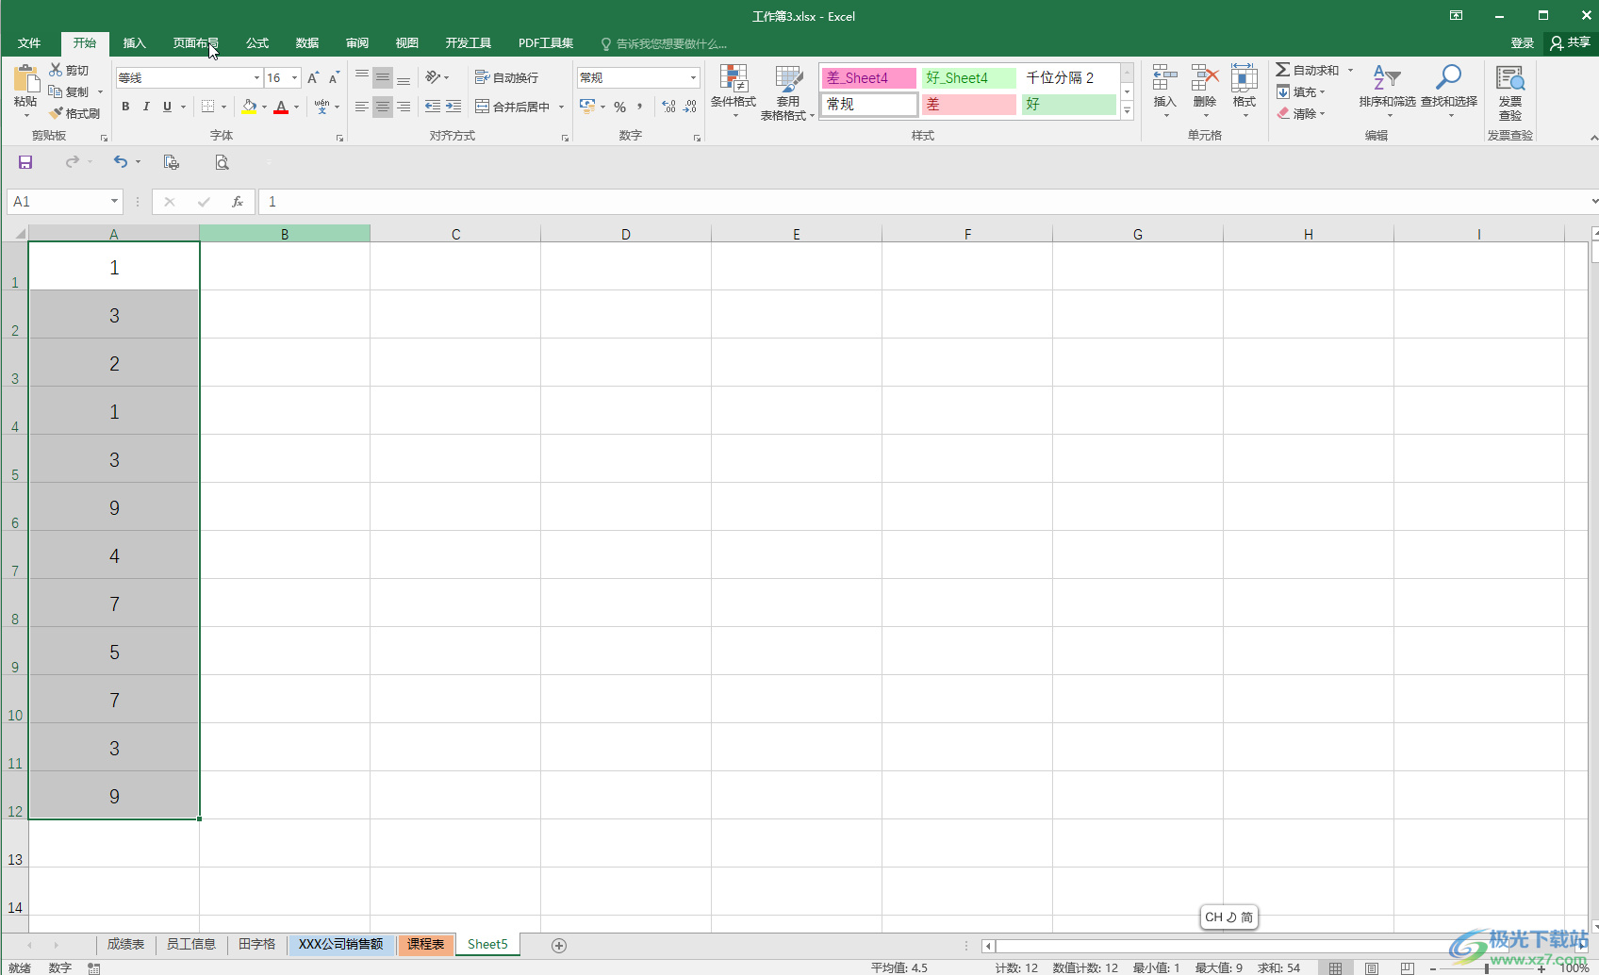This screenshot has width=1599, height=975.
Task: Expand the cell styles gallery
Action: (1127, 110)
